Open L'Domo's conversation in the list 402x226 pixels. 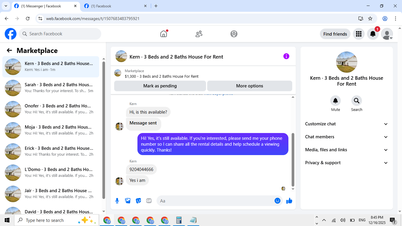[51, 173]
